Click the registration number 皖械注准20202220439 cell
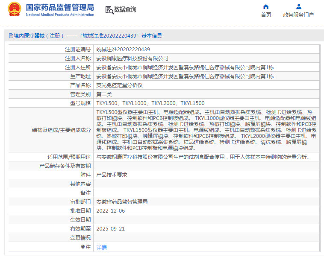The image size is (324, 257). (x=123, y=49)
